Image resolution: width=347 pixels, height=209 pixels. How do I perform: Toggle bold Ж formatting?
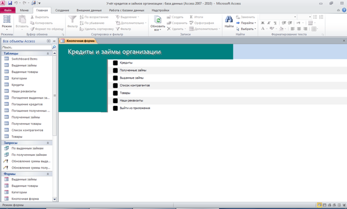[x=262, y=23]
